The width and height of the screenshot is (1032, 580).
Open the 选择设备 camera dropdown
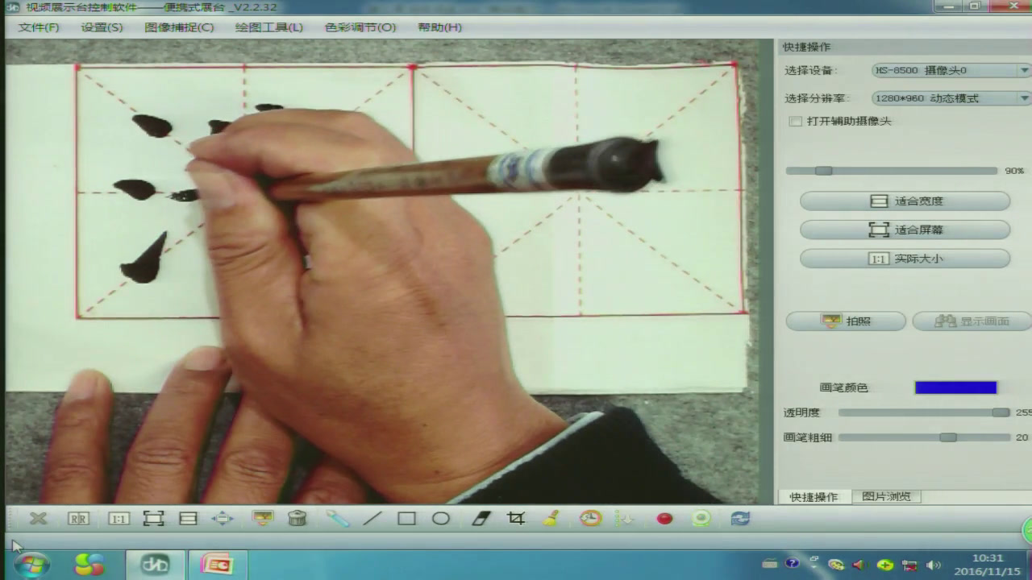point(951,71)
